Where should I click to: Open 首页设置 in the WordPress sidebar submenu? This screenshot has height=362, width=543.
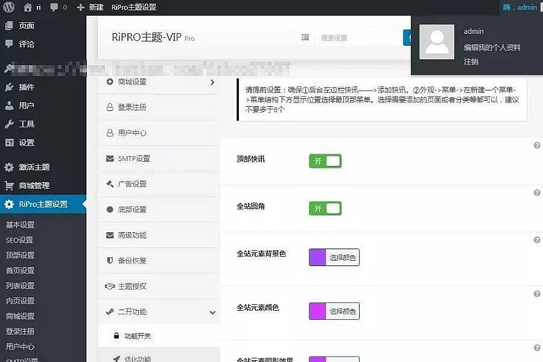coord(20,270)
